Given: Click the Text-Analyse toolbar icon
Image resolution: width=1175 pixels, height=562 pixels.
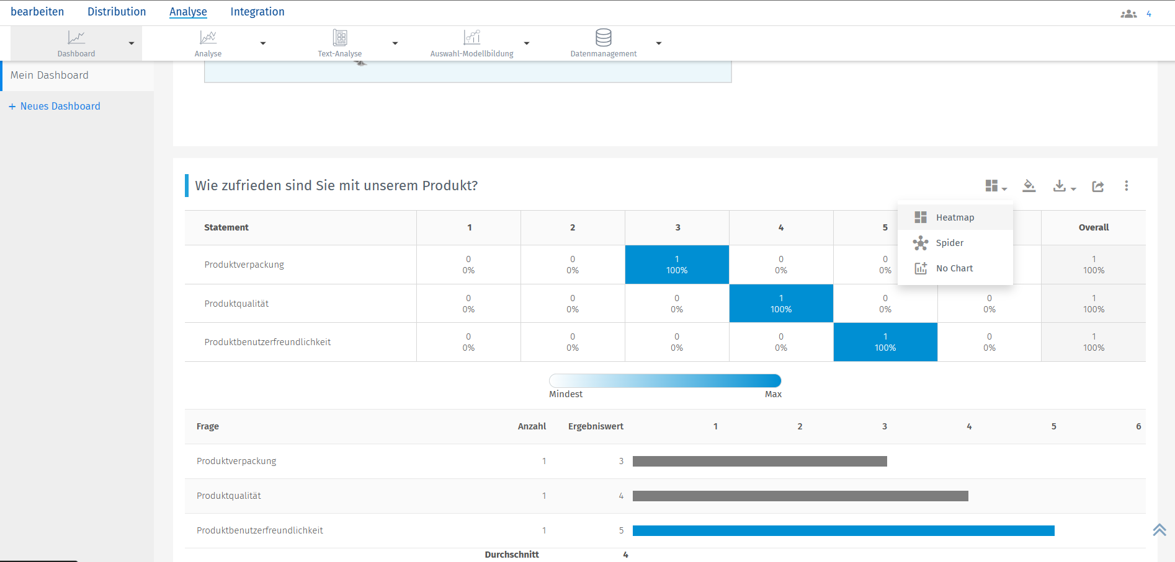Looking at the screenshot, I should (x=340, y=38).
